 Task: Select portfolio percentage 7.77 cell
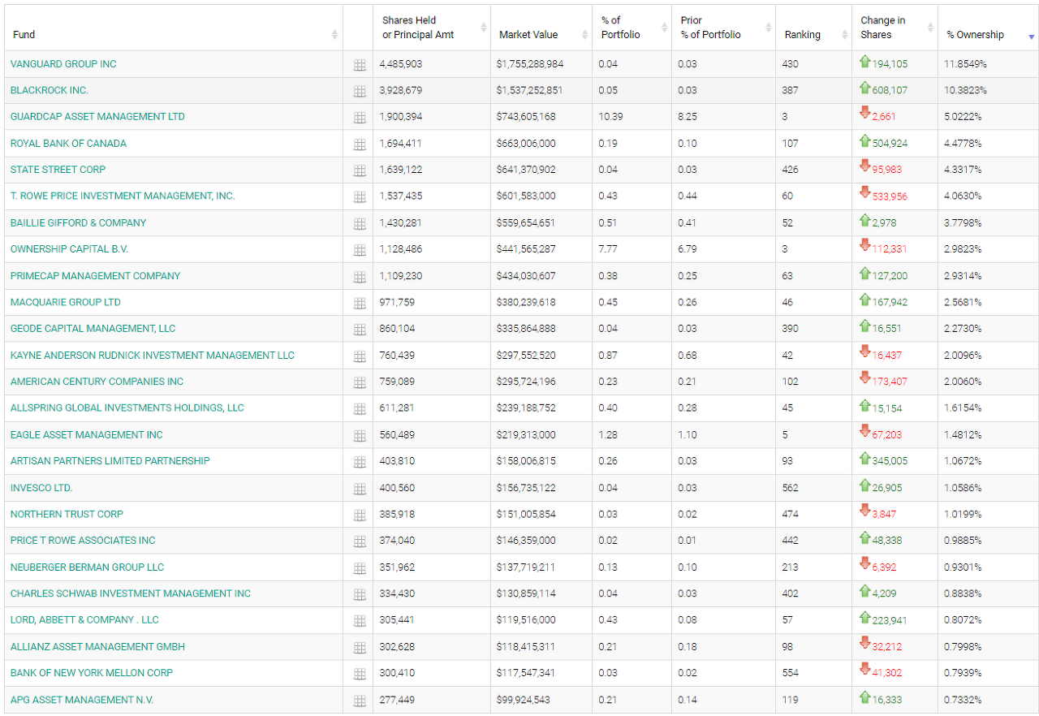pos(608,249)
